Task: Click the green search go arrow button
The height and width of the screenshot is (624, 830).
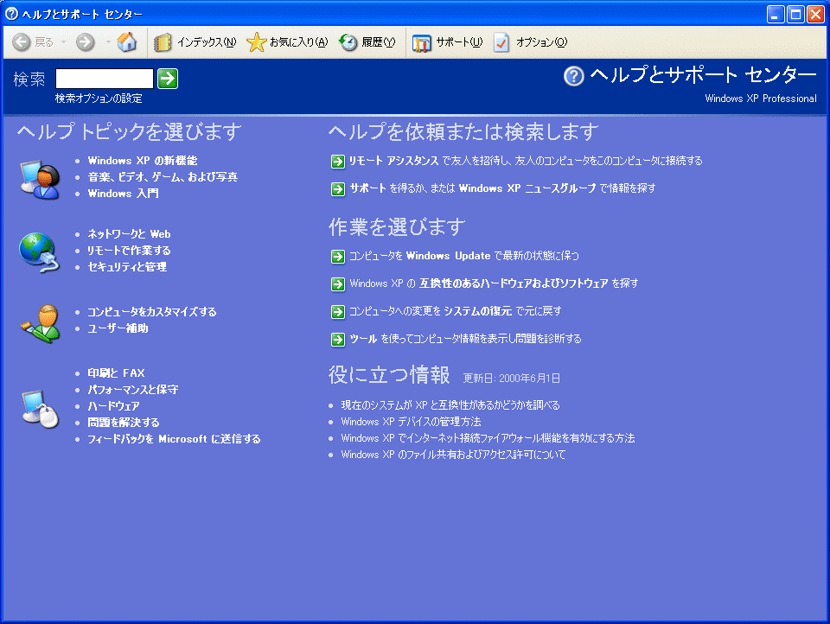Action: (x=168, y=79)
